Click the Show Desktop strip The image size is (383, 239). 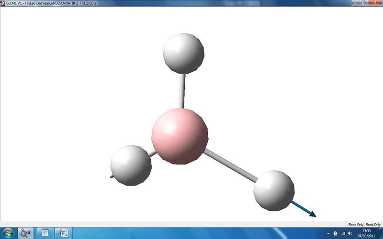(381, 233)
